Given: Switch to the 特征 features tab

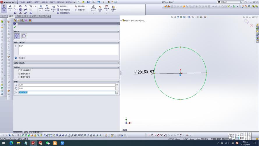Looking at the screenshot, I should [x=4, y=16].
